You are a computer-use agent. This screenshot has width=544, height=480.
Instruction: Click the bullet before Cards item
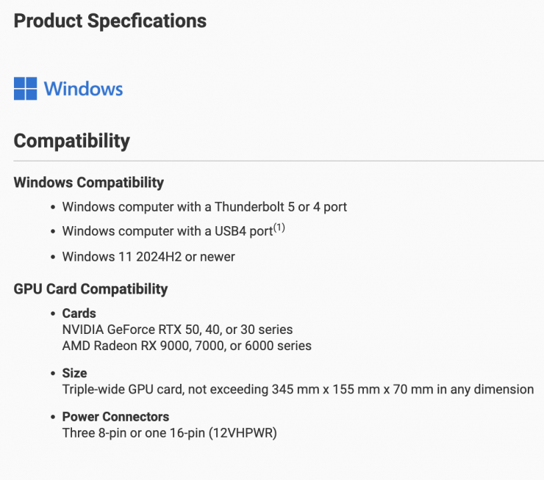pyautogui.click(x=53, y=314)
